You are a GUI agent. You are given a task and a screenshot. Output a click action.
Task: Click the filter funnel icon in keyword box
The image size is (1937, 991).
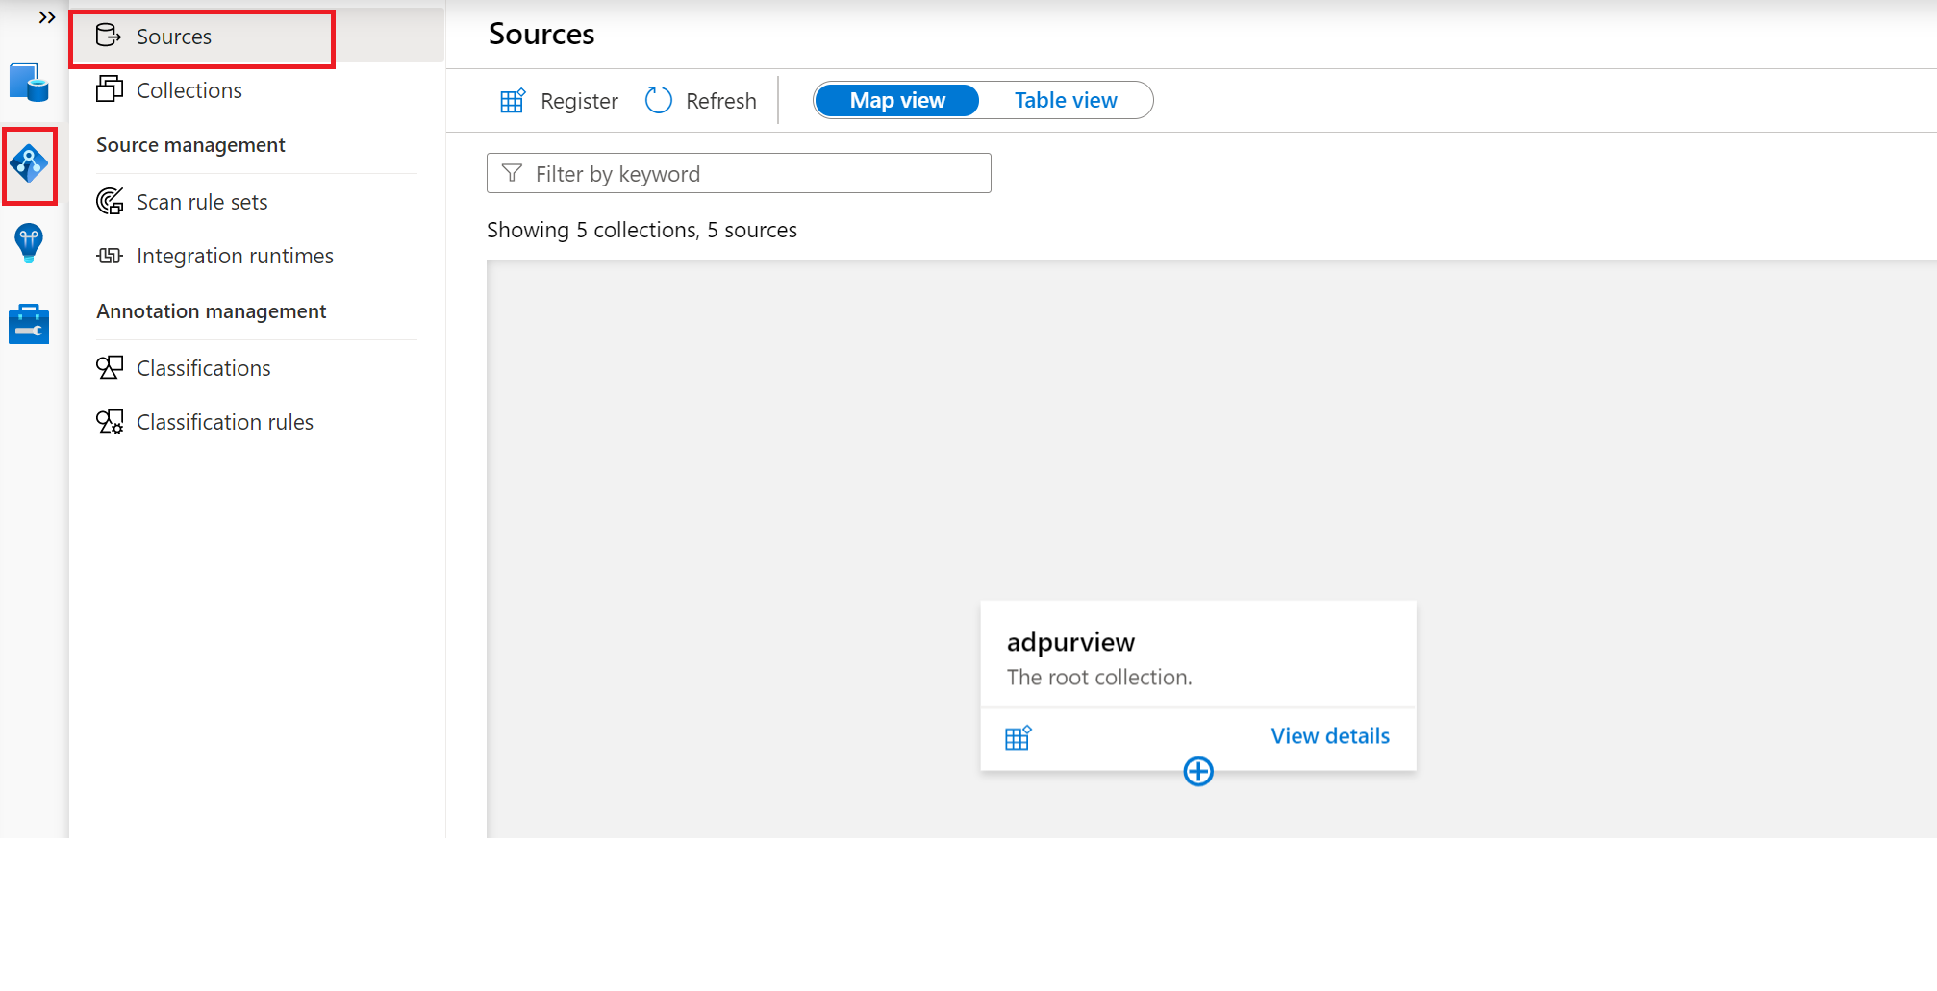click(x=511, y=173)
